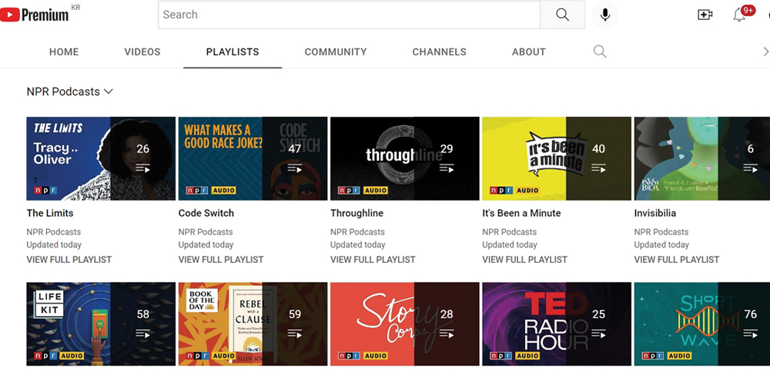Click playlist queue icon on Throughline
The width and height of the screenshot is (770, 369).
447,168
